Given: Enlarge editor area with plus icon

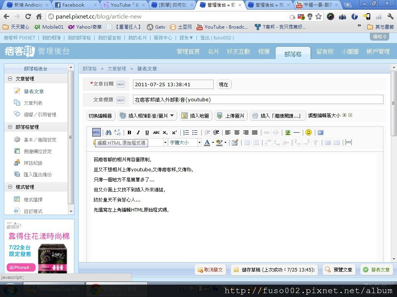Looking at the screenshot, I should click(x=344, y=115).
